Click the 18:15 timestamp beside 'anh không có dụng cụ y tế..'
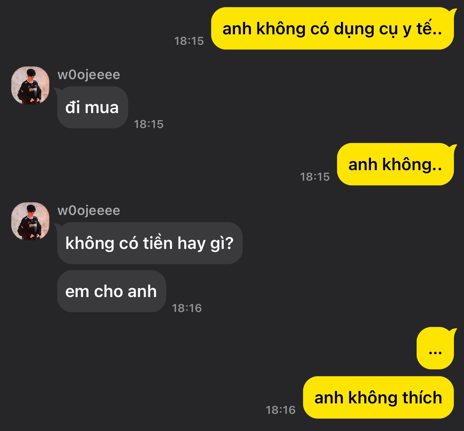The height and width of the screenshot is (431, 464). point(189,41)
